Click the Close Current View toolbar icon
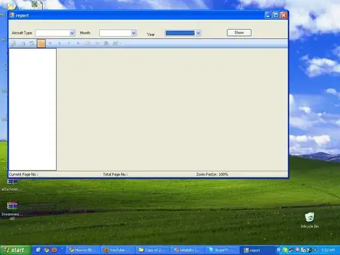The image size is (340, 255). 97,43
